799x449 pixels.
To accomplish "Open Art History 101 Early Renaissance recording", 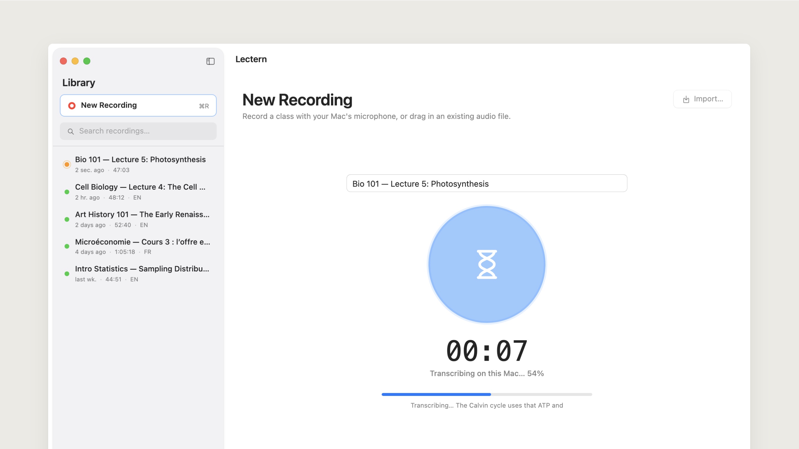I will pos(138,220).
